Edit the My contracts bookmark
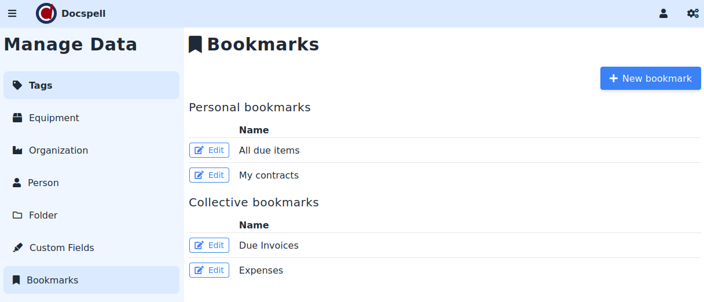 point(209,175)
